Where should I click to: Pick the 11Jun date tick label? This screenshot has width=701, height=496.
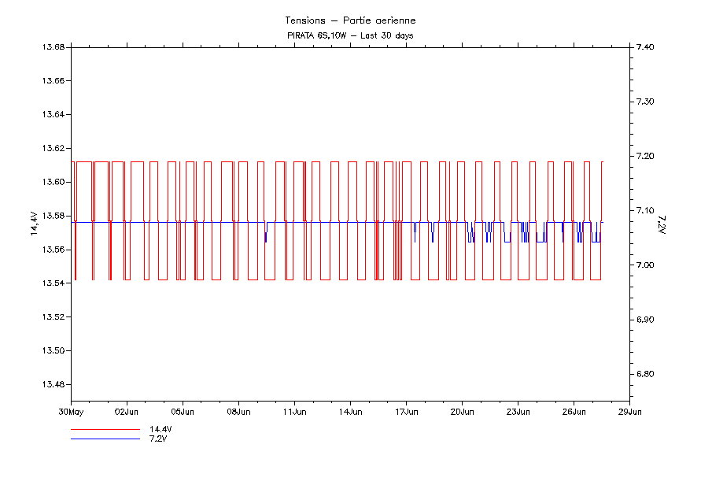tap(294, 411)
